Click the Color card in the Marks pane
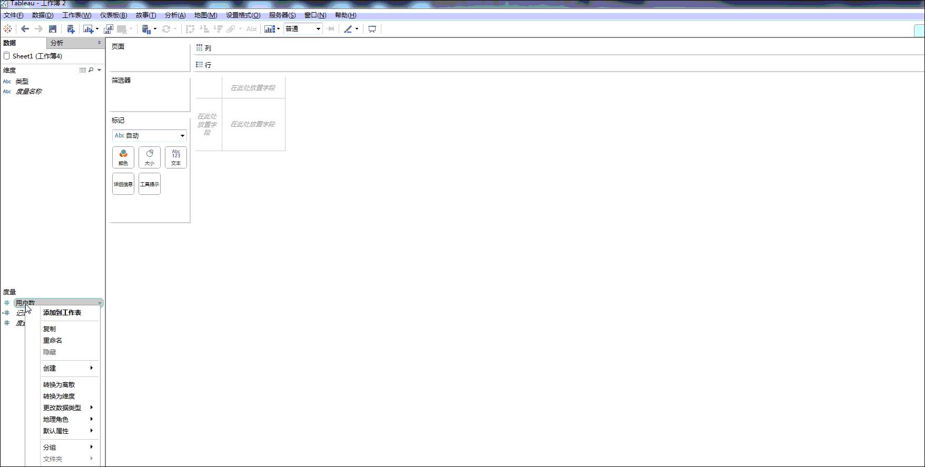Viewport: 925px width, 467px height. tap(123, 157)
